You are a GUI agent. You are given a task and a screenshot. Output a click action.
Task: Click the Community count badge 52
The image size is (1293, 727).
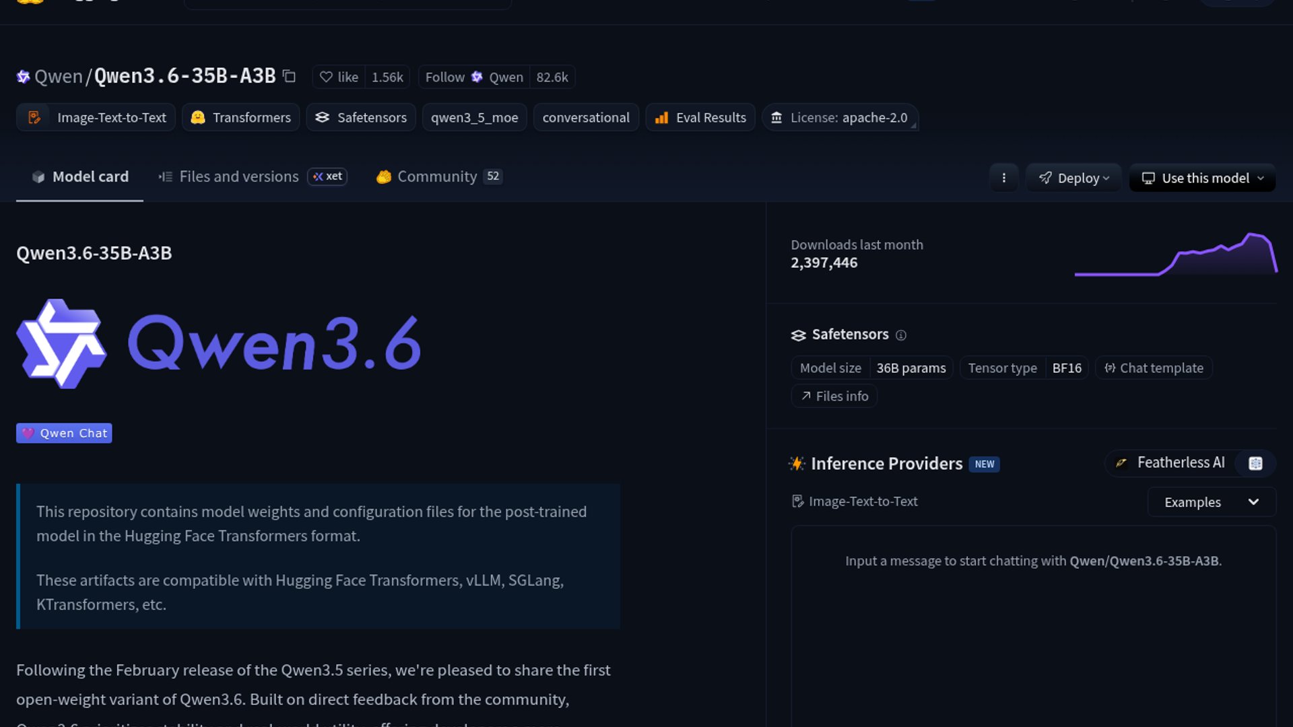(493, 176)
